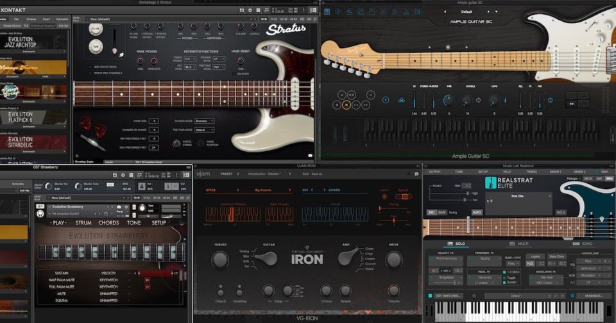
Task: Turn the Volume knob in UJAM IRON
Action: (393, 290)
